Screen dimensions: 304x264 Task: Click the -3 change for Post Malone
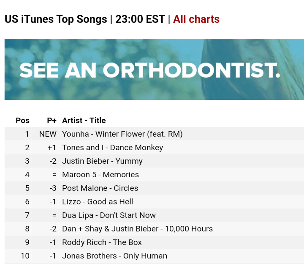[x=52, y=188]
